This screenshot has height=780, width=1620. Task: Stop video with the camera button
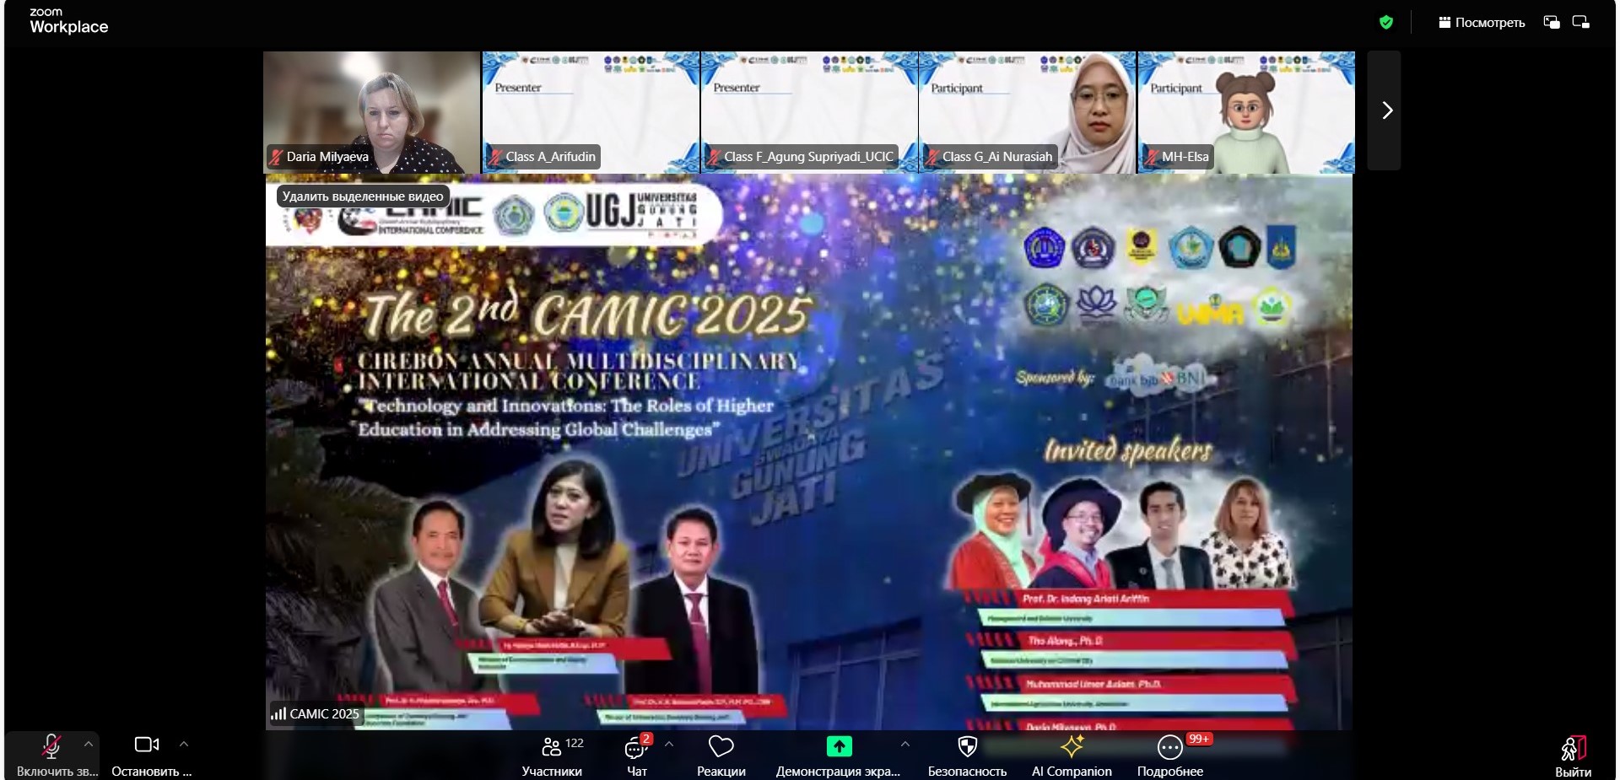point(146,745)
